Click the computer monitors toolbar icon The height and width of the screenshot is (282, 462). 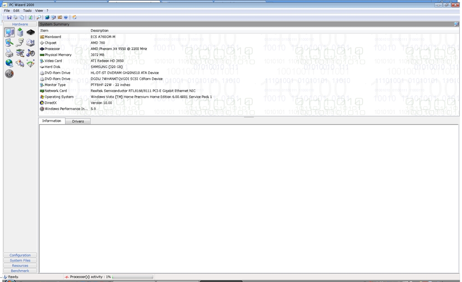point(53,18)
